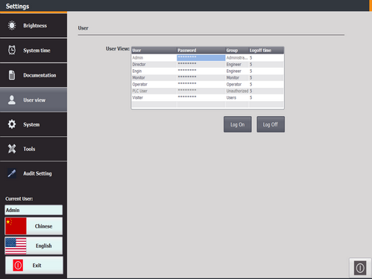Click the US flag icon
The height and width of the screenshot is (279, 372).
pos(16,246)
